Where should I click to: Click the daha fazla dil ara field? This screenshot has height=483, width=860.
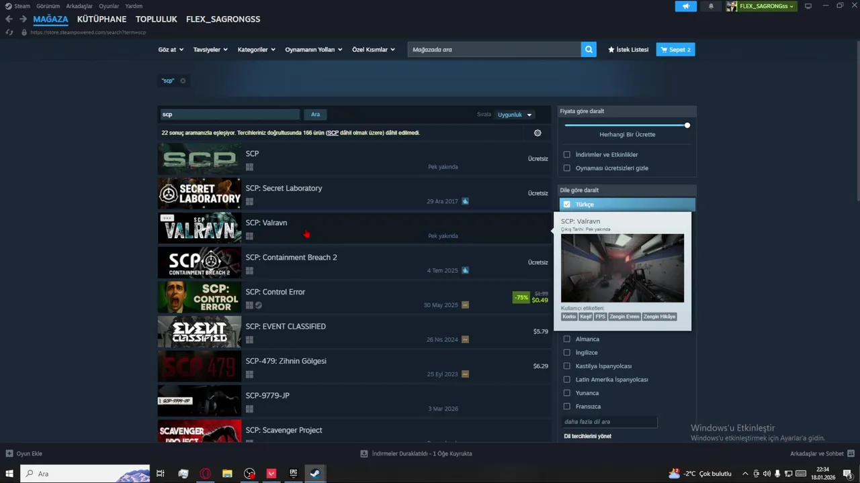tap(609, 422)
